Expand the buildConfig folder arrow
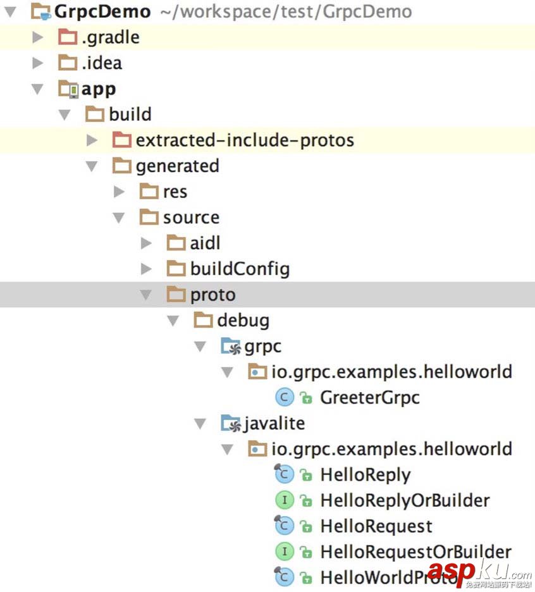535x592 pixels. (146, 269)
